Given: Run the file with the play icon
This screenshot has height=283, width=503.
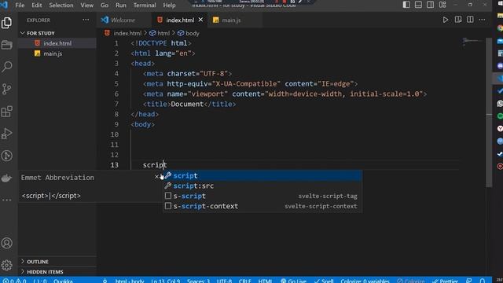Looking at the screenshot, I should click(446, 20).
